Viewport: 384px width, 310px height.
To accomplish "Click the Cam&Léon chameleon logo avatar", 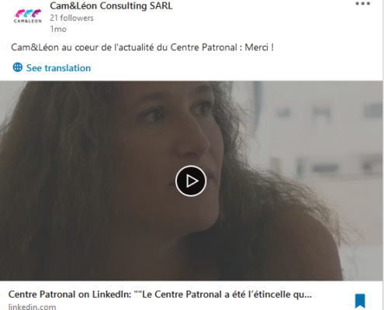I will coord(28,16).
